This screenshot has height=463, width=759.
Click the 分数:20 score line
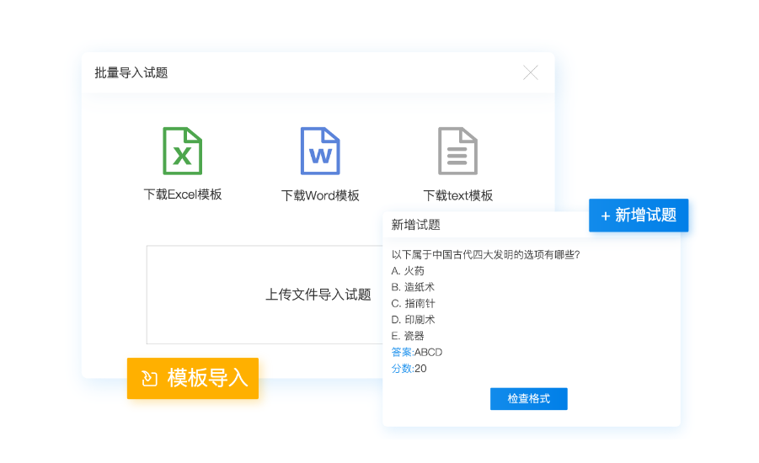coord(409,369)
